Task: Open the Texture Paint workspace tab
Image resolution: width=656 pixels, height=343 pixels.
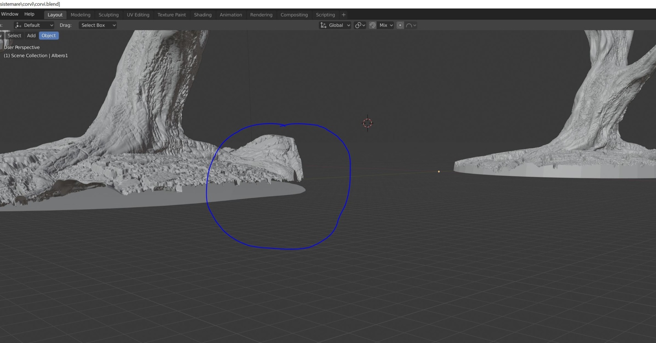Action: coord(172,15)
